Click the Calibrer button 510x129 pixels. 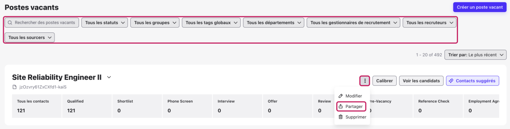tap(384, 81)
